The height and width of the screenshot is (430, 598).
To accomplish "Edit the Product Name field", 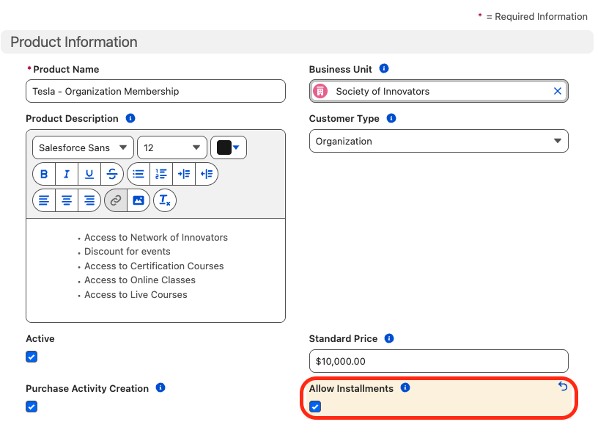I will coord(155,91).
